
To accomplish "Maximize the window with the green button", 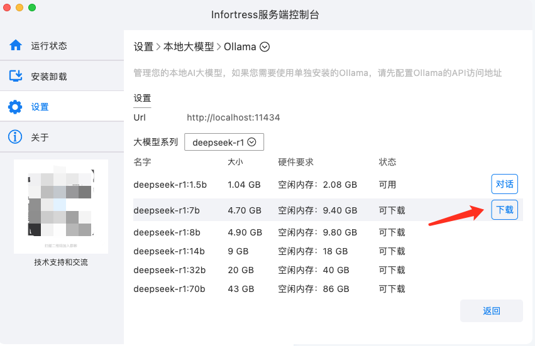I will click(32, 8).
